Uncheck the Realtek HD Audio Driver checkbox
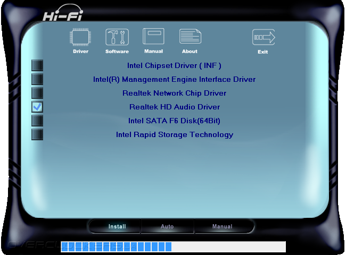Viewport: 346px width, 255px height. [37, 107]
